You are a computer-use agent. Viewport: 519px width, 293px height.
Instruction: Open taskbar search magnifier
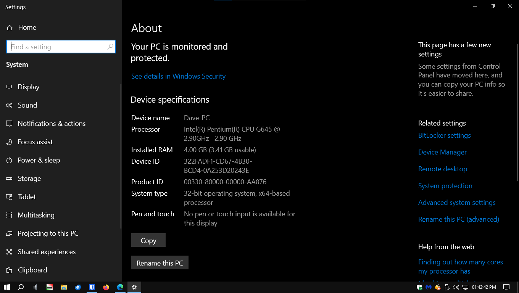[21, 287]
